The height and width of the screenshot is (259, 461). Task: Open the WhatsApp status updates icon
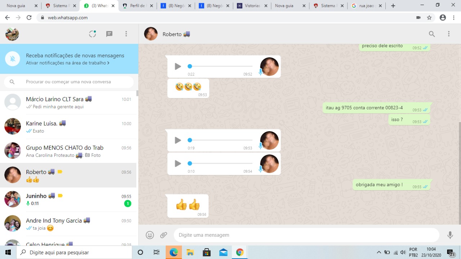93,34
